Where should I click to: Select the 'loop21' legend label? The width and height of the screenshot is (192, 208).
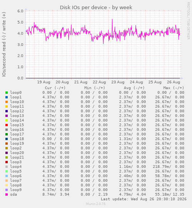coord(17,157)
